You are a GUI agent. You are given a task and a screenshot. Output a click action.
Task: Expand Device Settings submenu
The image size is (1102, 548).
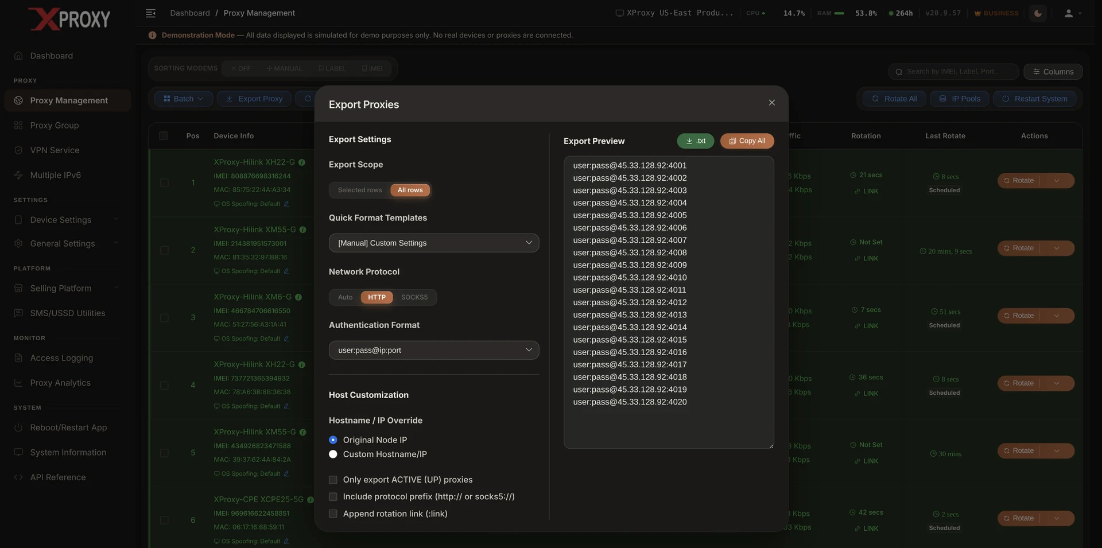click(68, 220)
